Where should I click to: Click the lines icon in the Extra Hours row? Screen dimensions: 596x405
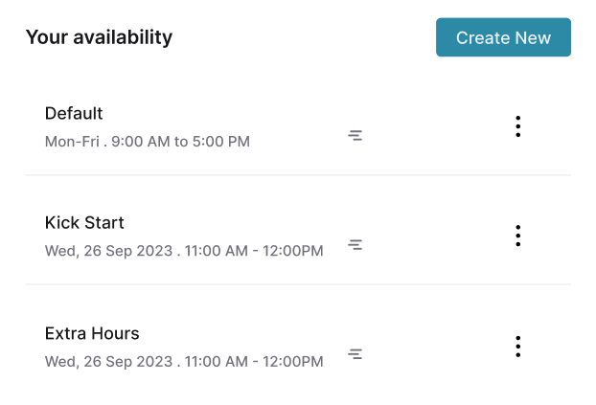tap(355, 354)
